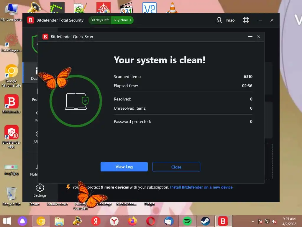Click Bitdefender taskbar button

(x=224, y=221)
